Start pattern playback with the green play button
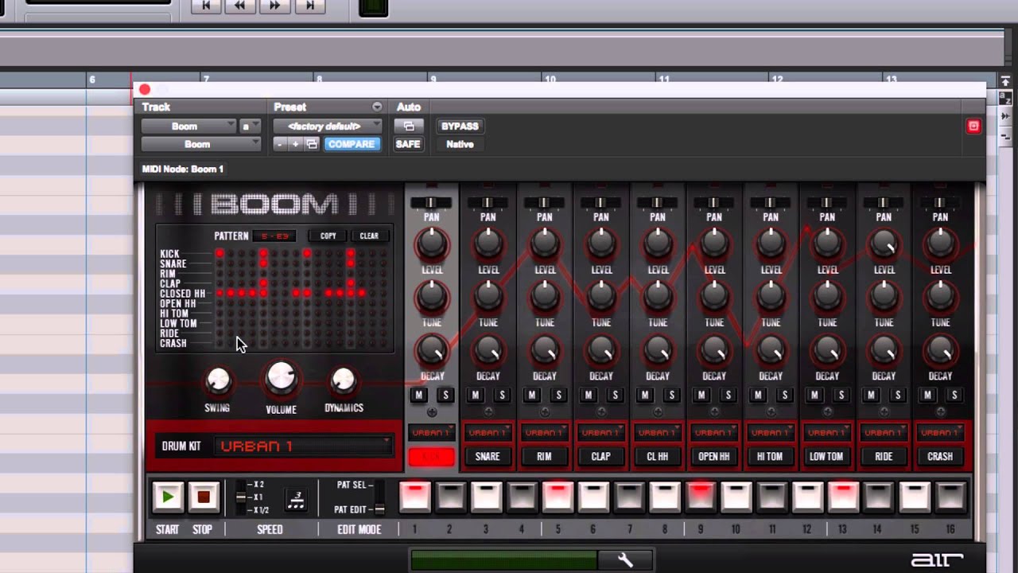1018x573 pixels. pyautogui.click(x=168, y=497)
